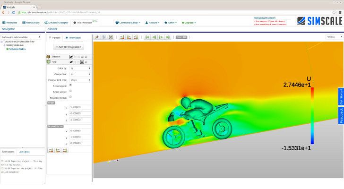Click the last icon in Dataset row
The image size is (344, 189).
(x=86, y=57)
